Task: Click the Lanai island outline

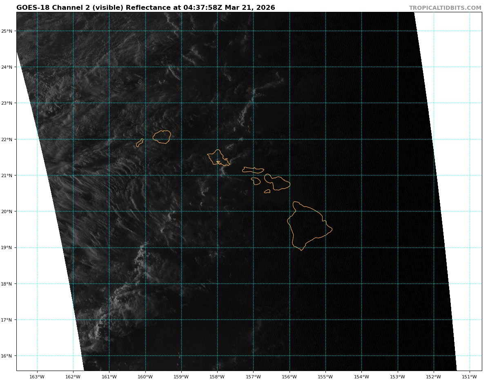Action: [256, 181]
